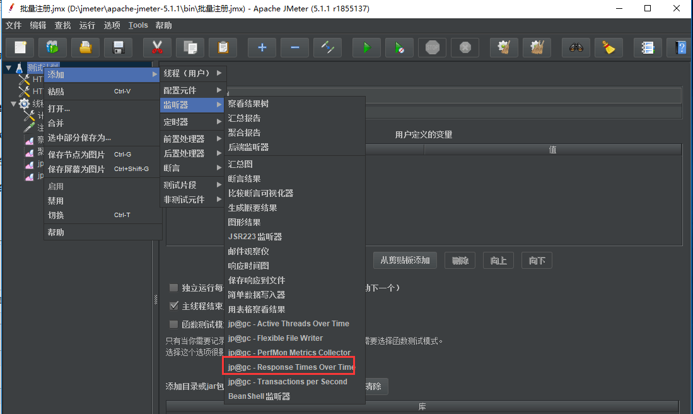Expand 断言 submenu
Image resolution: width=693 pixels, height=414 pixels.
click(193, 168)
